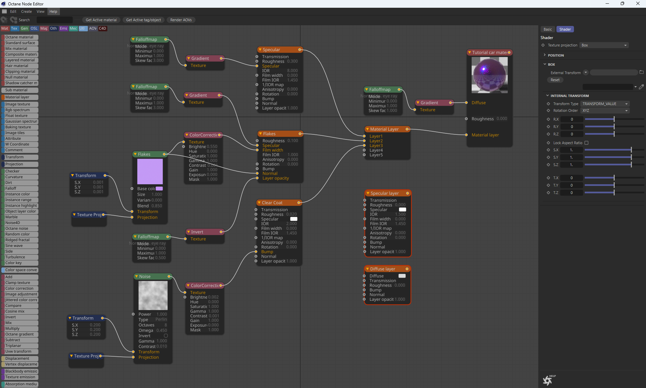Click keyframe diamond beside Texture projection

[x=543, y=45]
